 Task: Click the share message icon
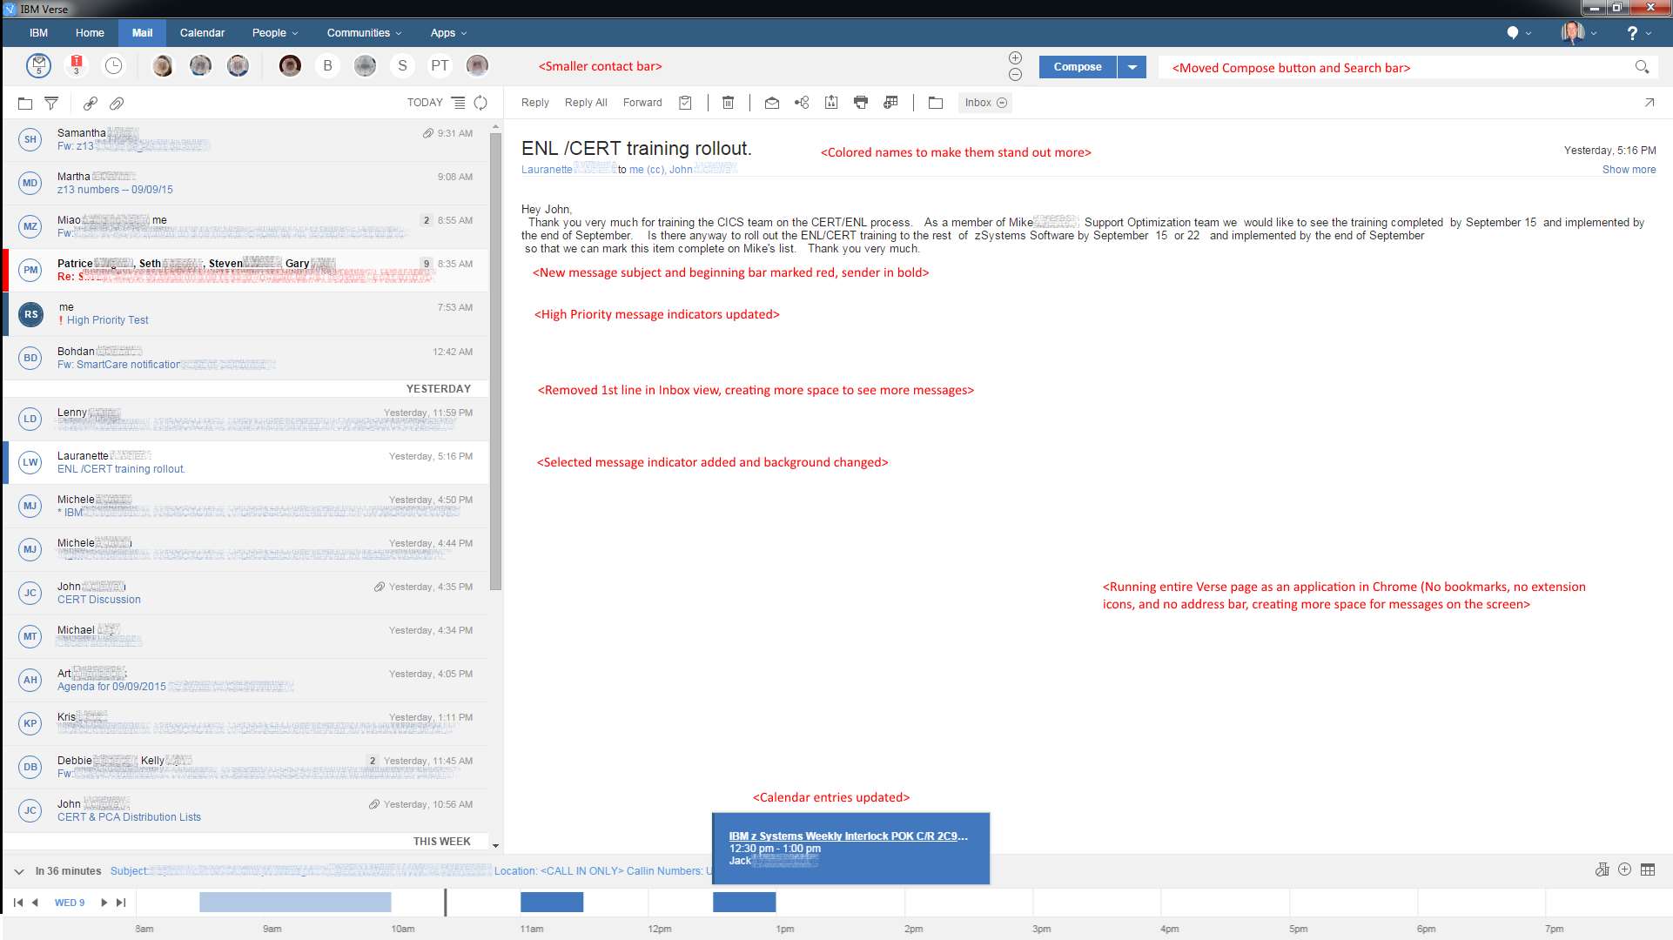[x=802, y=103]
